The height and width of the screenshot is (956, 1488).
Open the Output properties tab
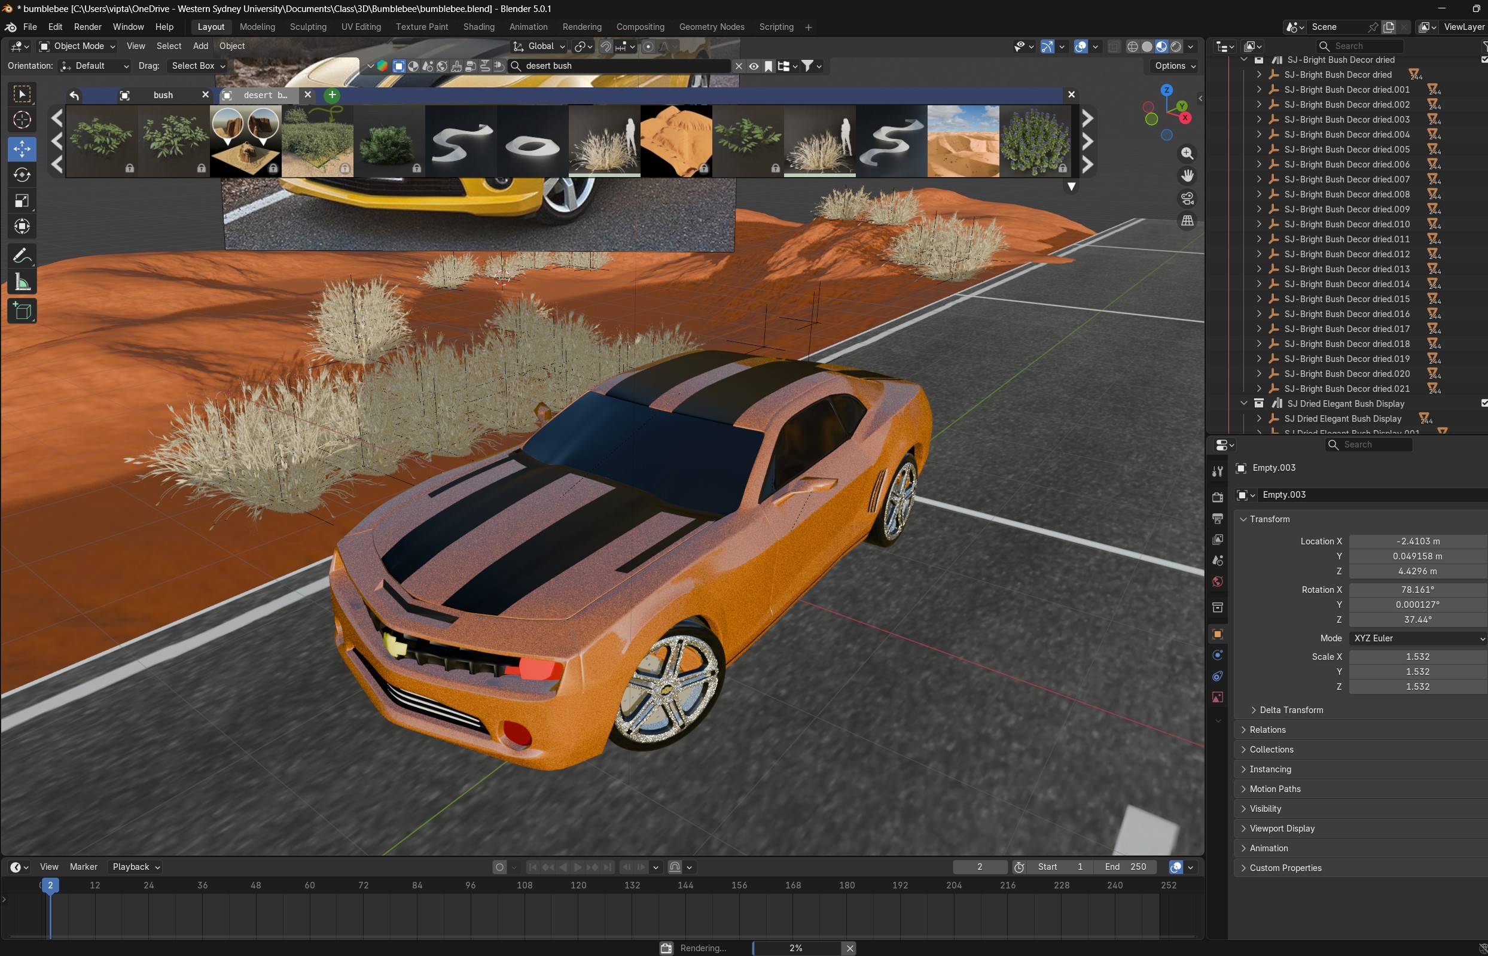click(x=1218, y=518)
